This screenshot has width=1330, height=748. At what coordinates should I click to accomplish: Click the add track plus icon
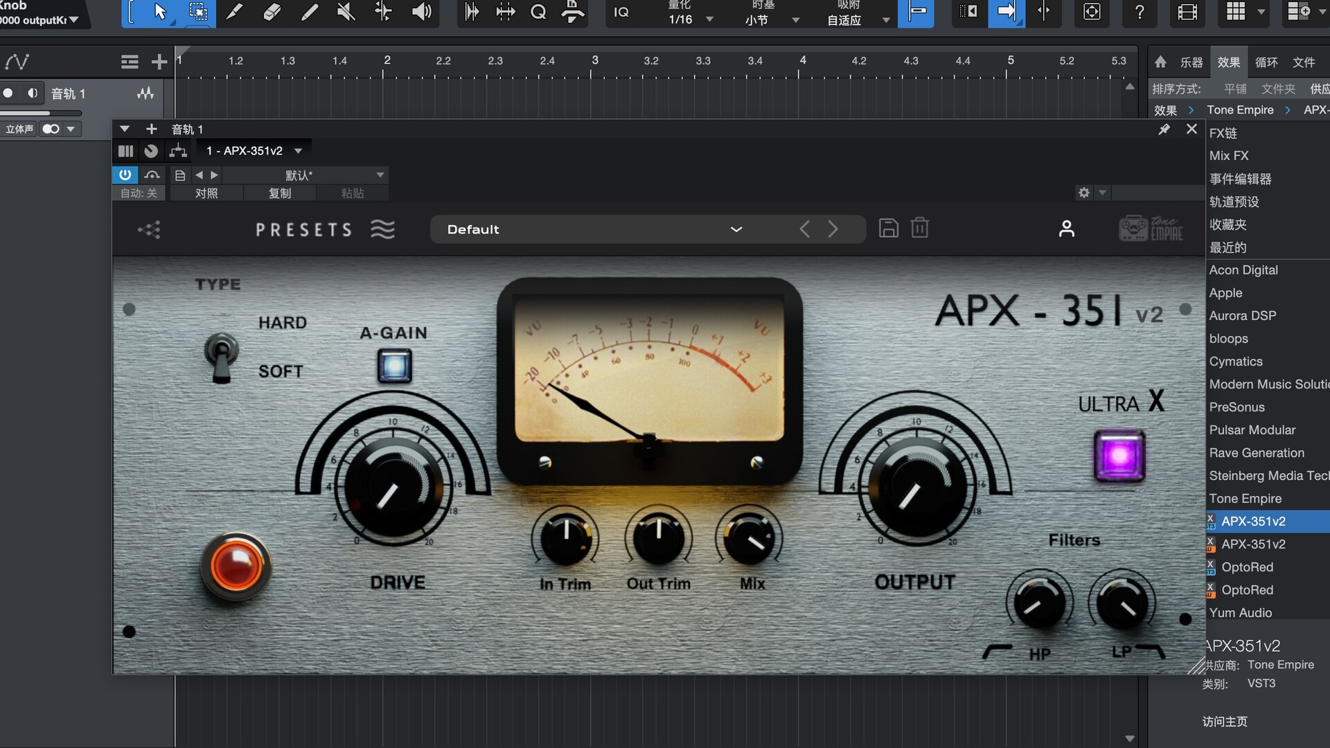coord(159,62)
